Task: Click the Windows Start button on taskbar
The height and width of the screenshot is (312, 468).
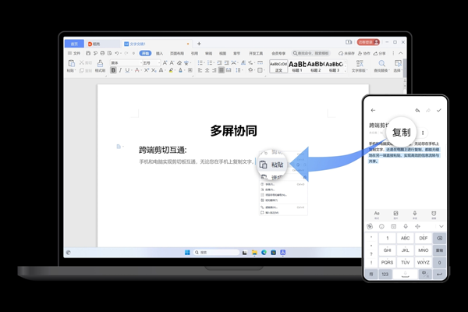Action: (187, 252)
